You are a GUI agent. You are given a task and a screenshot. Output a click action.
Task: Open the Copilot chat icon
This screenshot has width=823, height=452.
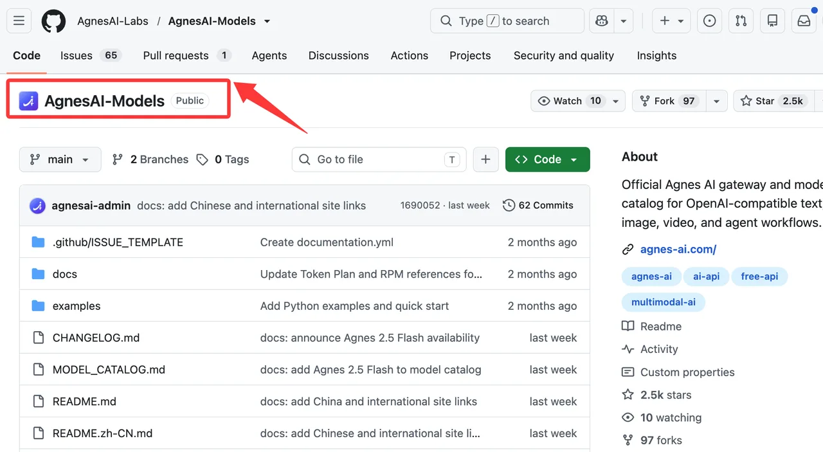(602, 21)
